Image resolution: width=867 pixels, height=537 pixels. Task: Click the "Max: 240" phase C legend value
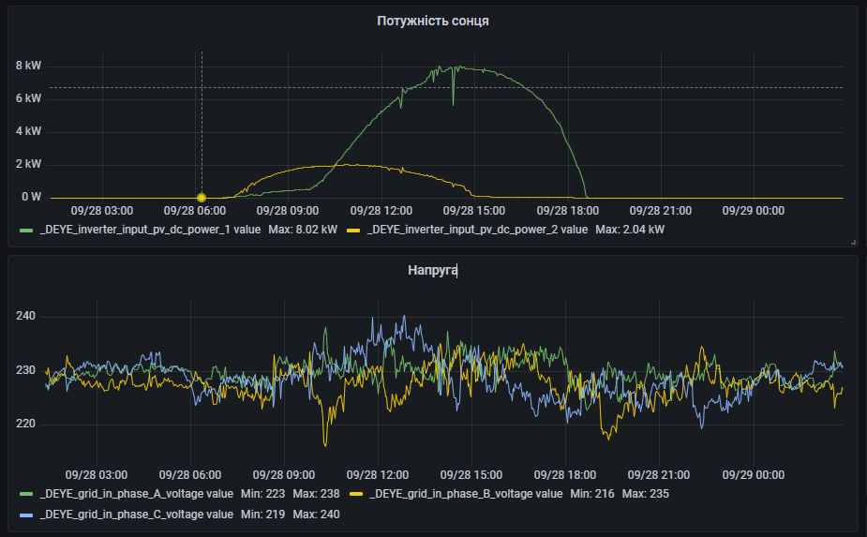(316, 514)
